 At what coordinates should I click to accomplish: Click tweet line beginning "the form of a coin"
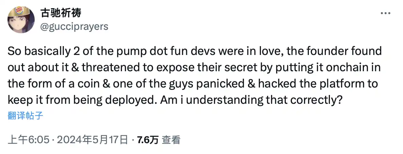point(192,83)
